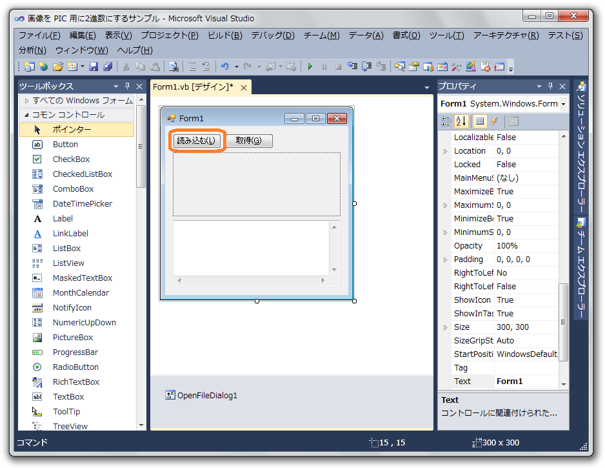
Task: Select the Pointer tool in the Toolbox
Action: point(76,129)
